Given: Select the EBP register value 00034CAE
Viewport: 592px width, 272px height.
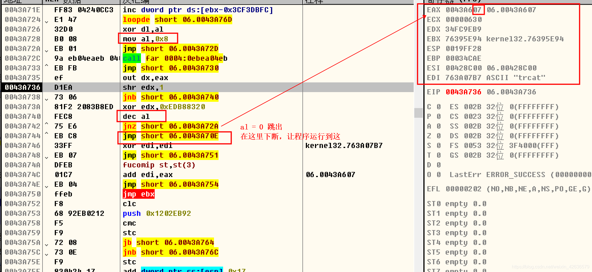Looking at the screenshot, I should [464, 58].
